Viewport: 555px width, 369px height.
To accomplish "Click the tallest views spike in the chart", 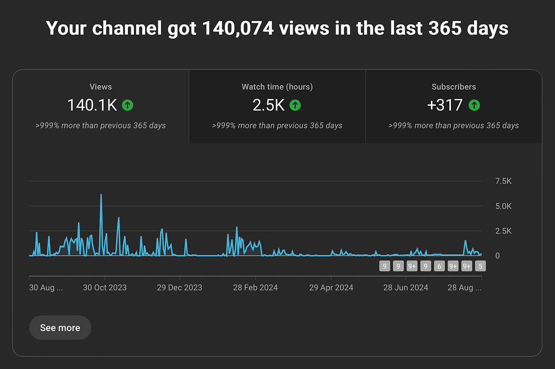I will (x=101, y=195).
